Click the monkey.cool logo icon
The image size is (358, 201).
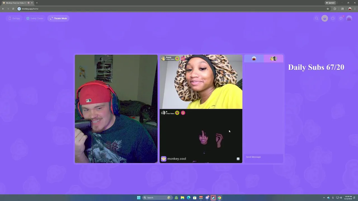164,159
